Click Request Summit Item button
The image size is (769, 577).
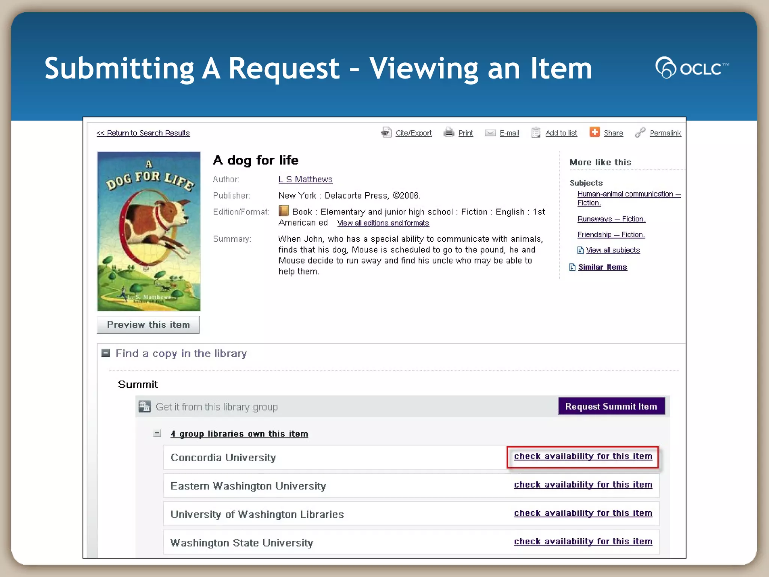611,406
